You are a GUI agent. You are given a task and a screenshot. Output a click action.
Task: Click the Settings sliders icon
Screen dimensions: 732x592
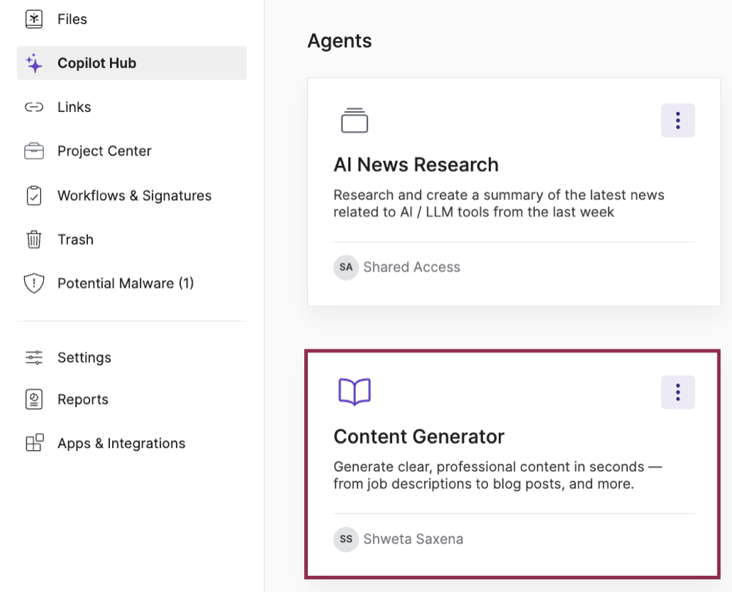click(x=34, y=358)
